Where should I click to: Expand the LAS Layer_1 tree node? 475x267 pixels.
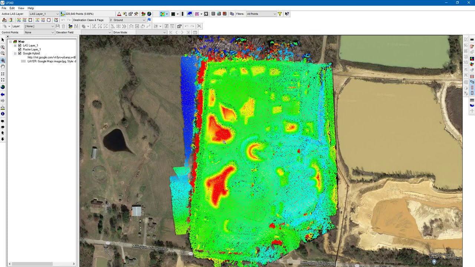click(15, 46)
